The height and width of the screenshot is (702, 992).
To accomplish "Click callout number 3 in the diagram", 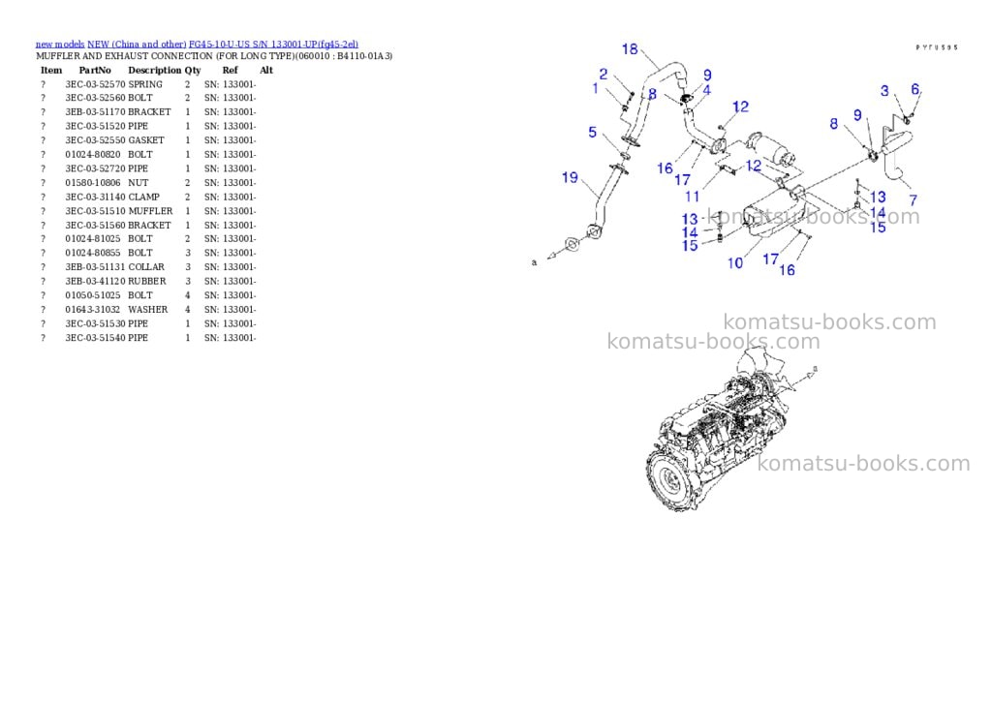I will (x=884, y=91).
